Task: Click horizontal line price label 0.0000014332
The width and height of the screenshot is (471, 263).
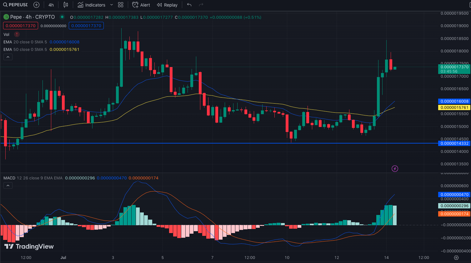Action: coord(454,143)
